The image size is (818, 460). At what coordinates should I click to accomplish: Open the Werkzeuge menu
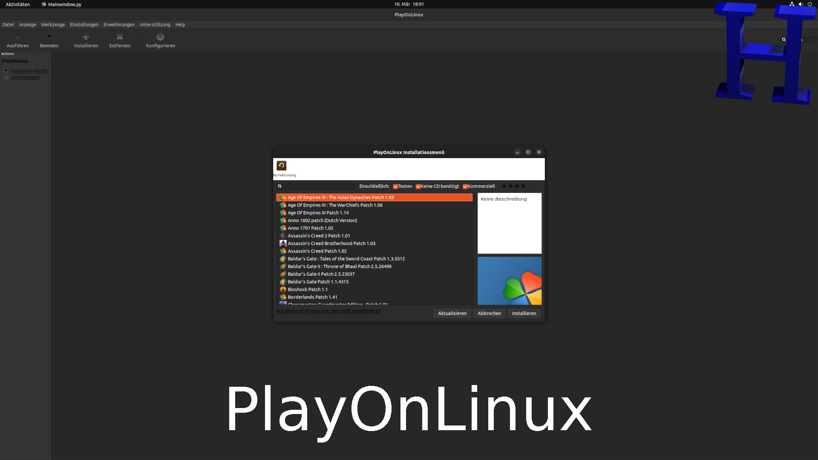[x=53, y=25]
